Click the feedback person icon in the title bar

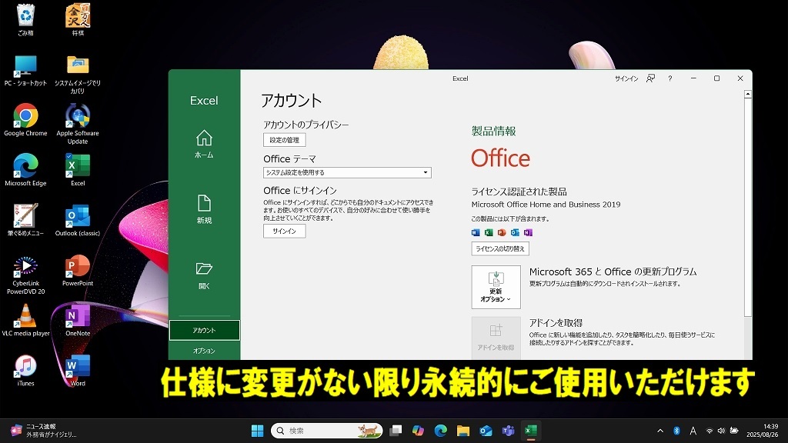(x=650, y=78)
